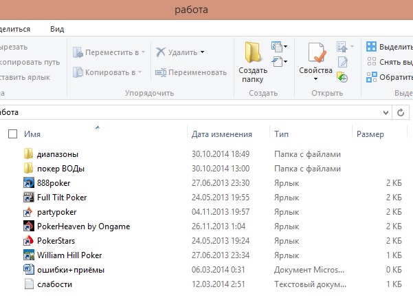Toggle the select-all checkbox beside Имя
413x296 pixels.
tap(12, 134)
